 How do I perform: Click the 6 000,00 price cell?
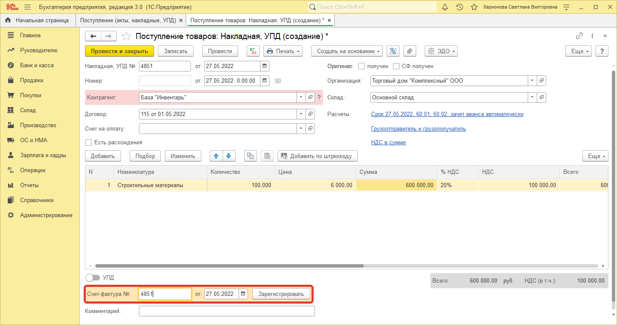(x=315, y=185)
